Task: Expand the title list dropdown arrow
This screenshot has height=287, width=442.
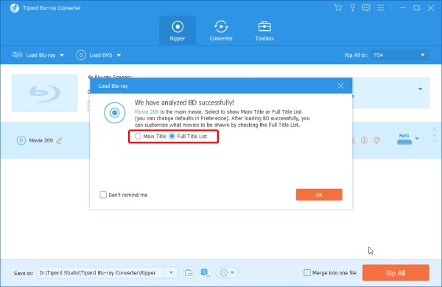Action: [x=421, y=89]
